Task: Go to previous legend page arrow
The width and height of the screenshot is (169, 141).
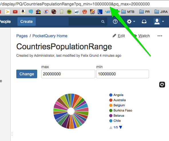Action: click(x=111, y=127)
